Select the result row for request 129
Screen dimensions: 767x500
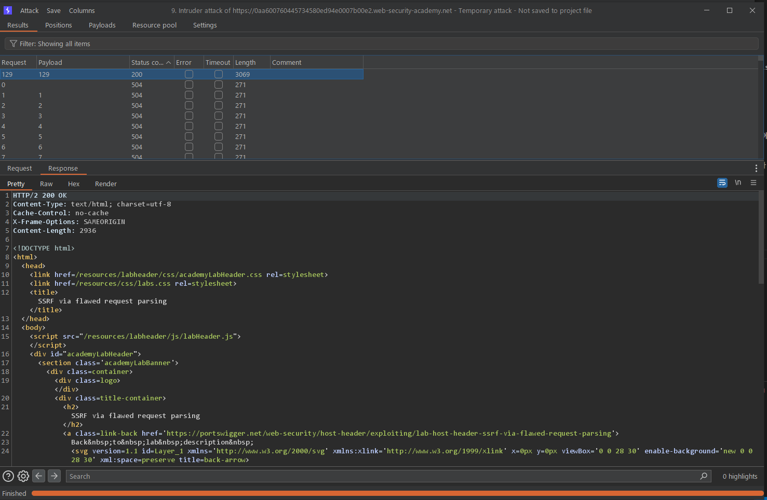(x=181, y=74)
